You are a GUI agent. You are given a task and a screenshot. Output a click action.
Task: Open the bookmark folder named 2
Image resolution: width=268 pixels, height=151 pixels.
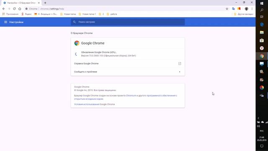click(x=101, y=14)
